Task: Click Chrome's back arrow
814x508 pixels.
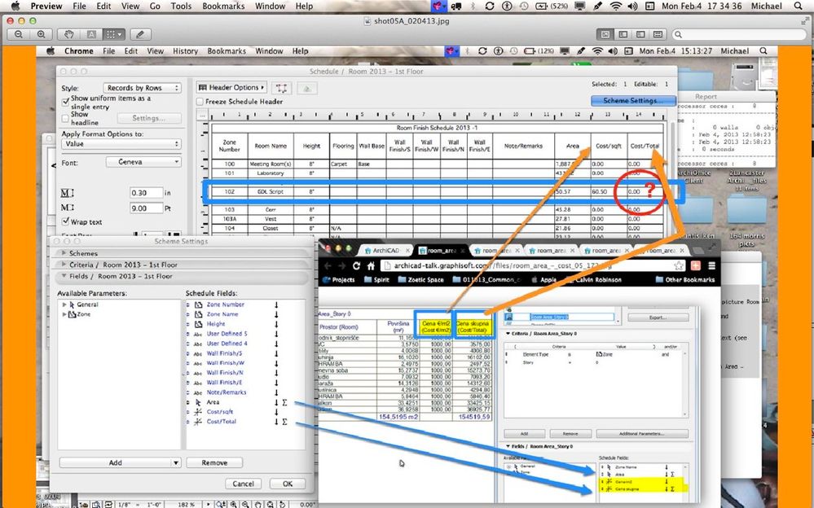Action: click(x=328, y=265)
